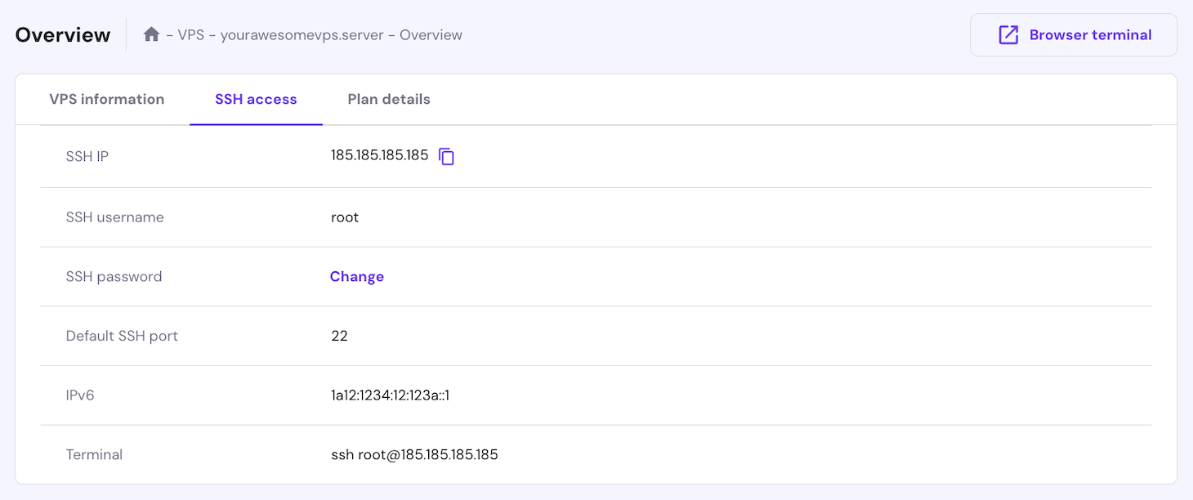Select the ssh root terminal command

pyautogui.click(x=413, y=454)
